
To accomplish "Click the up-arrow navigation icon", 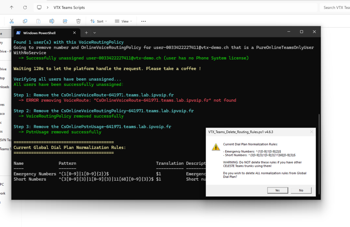I will pos(12,7).
